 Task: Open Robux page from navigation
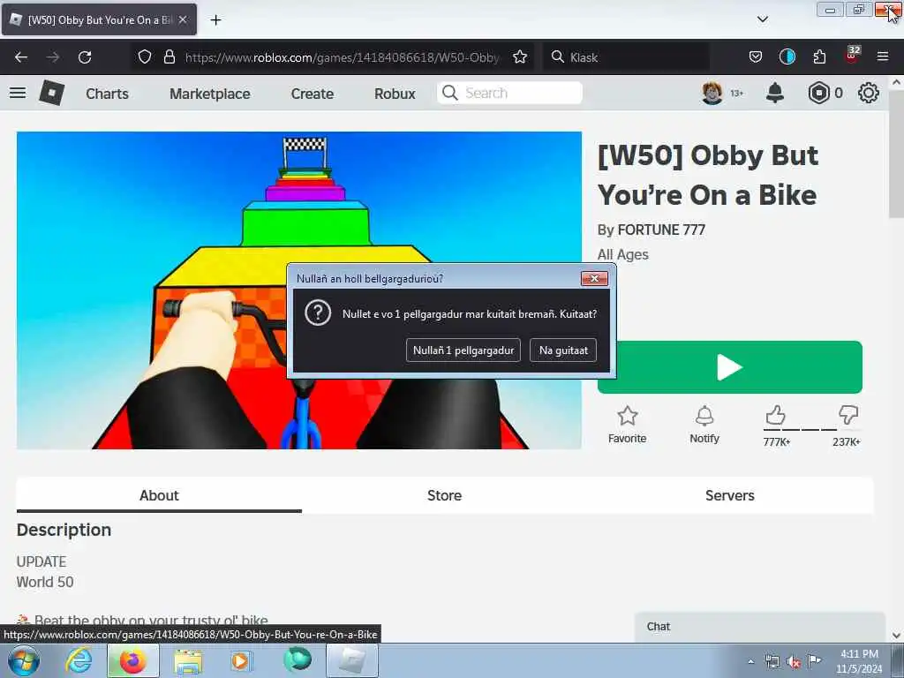[x=395, y=94]
